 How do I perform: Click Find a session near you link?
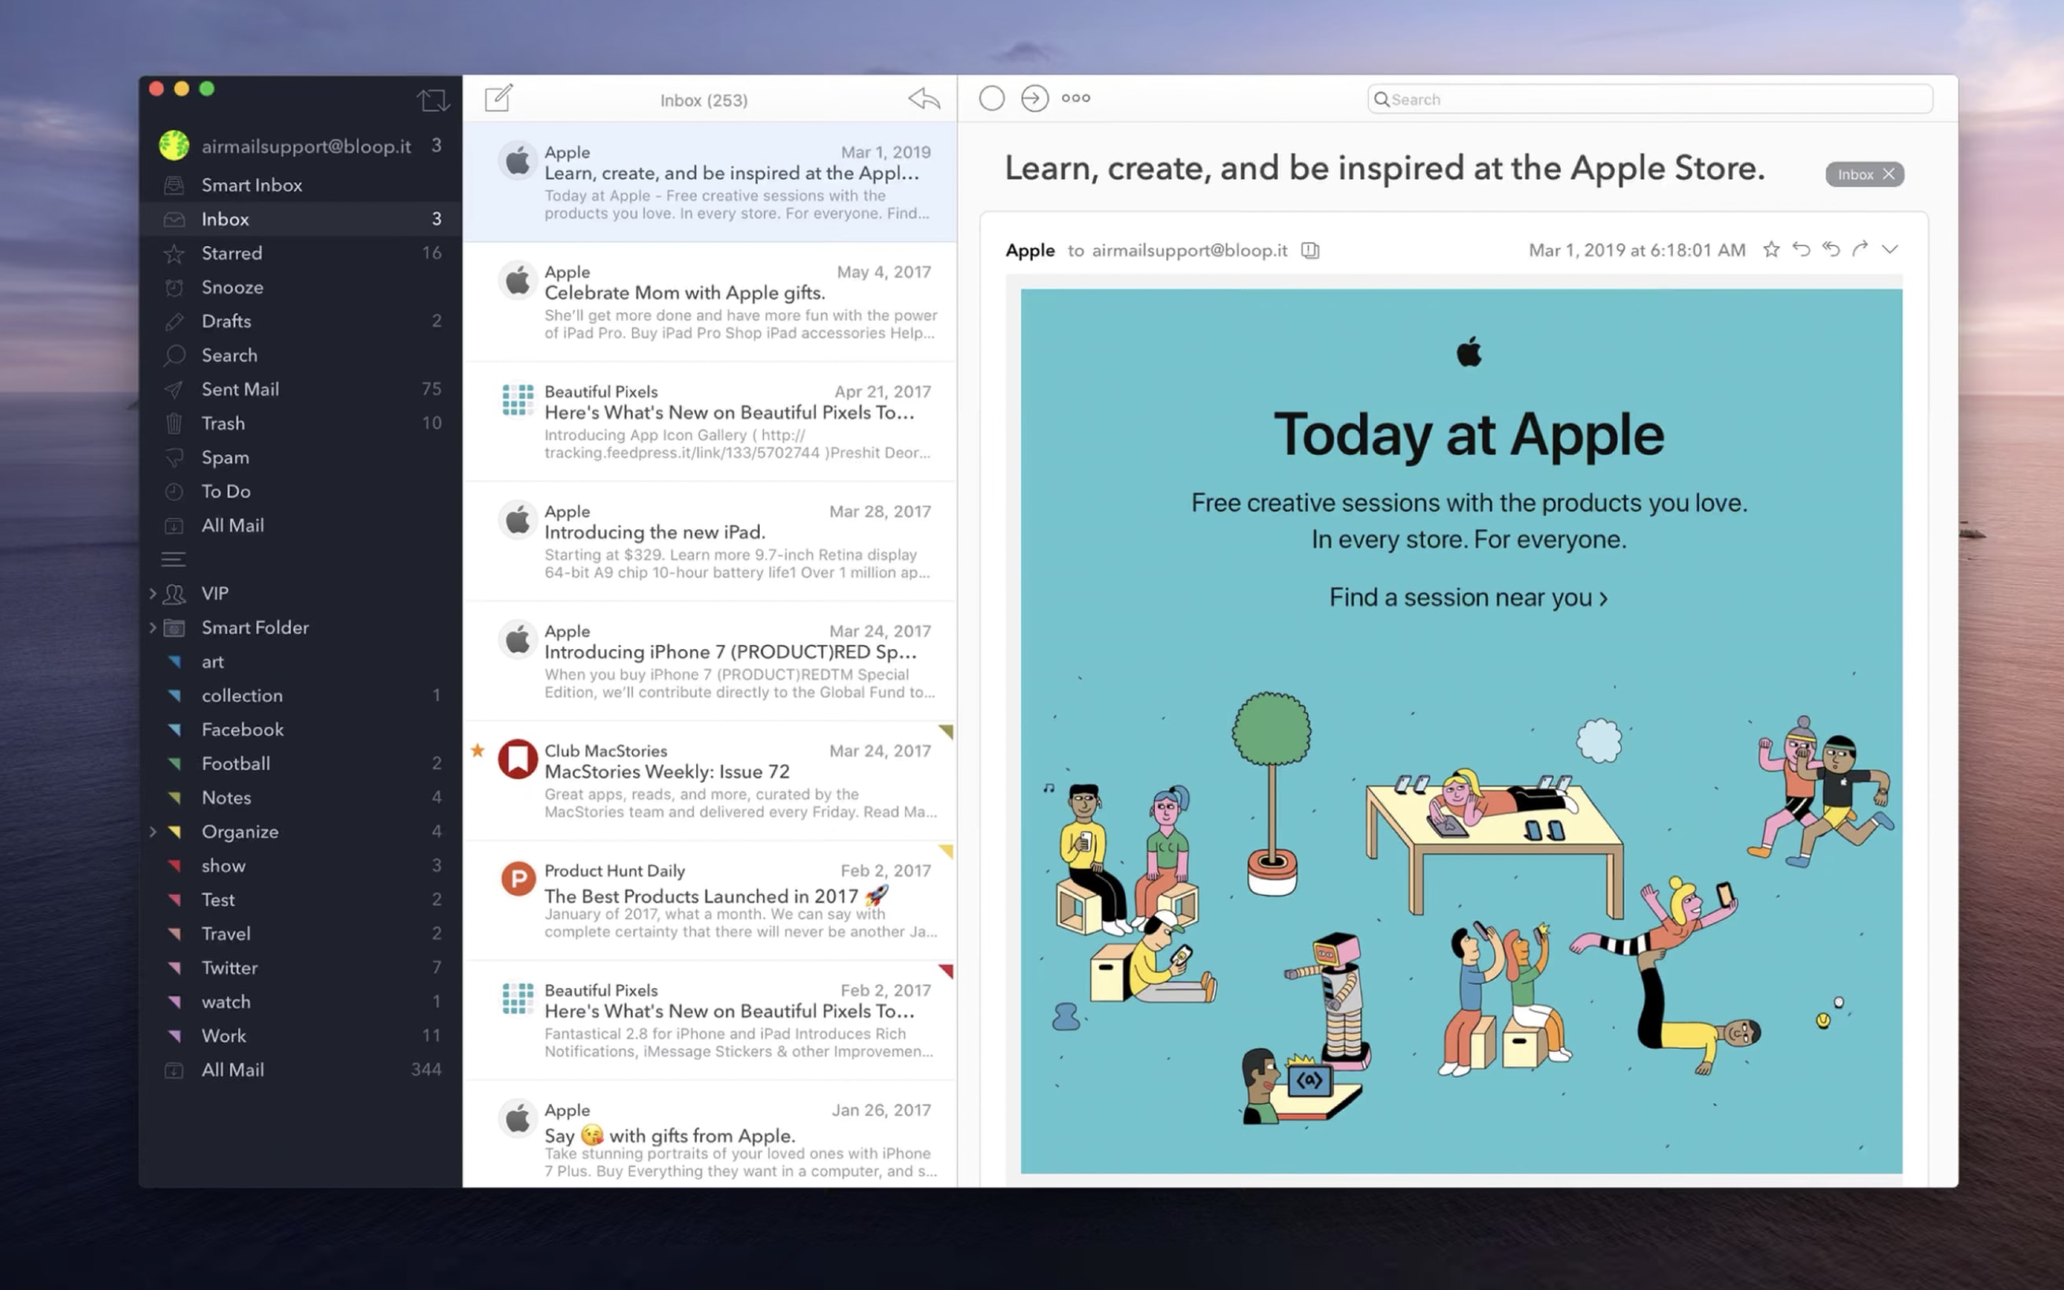click(x=1469, y=596)
